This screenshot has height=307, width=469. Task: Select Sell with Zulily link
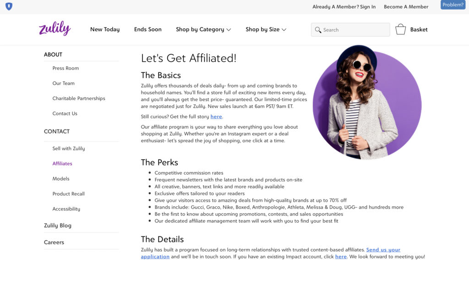pos(69,148)
